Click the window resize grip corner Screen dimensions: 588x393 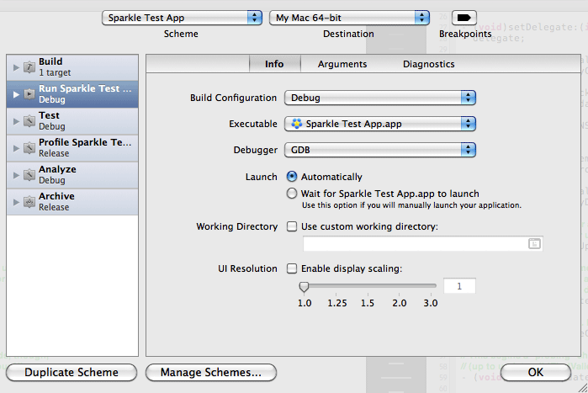pos(583,388)
